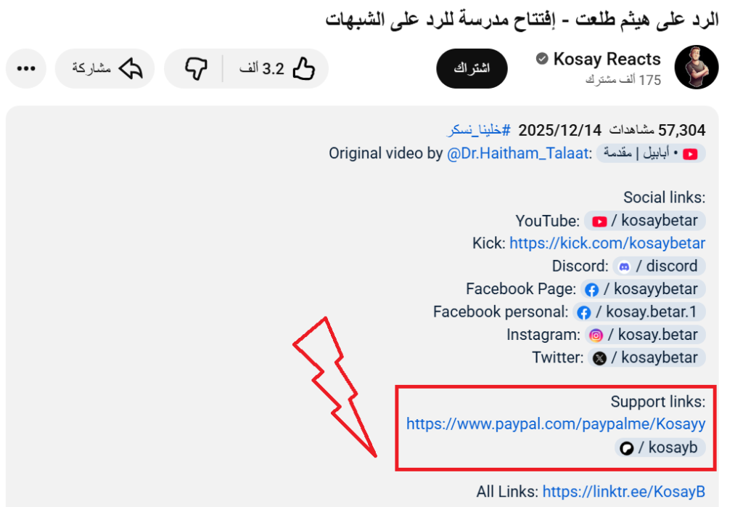Open the Patreon kosayb chip
Viewport: 743px width, 507px height.
[x=660, y=447]
